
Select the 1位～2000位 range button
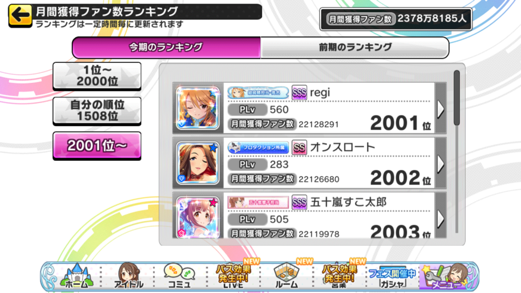coord(97,76)
